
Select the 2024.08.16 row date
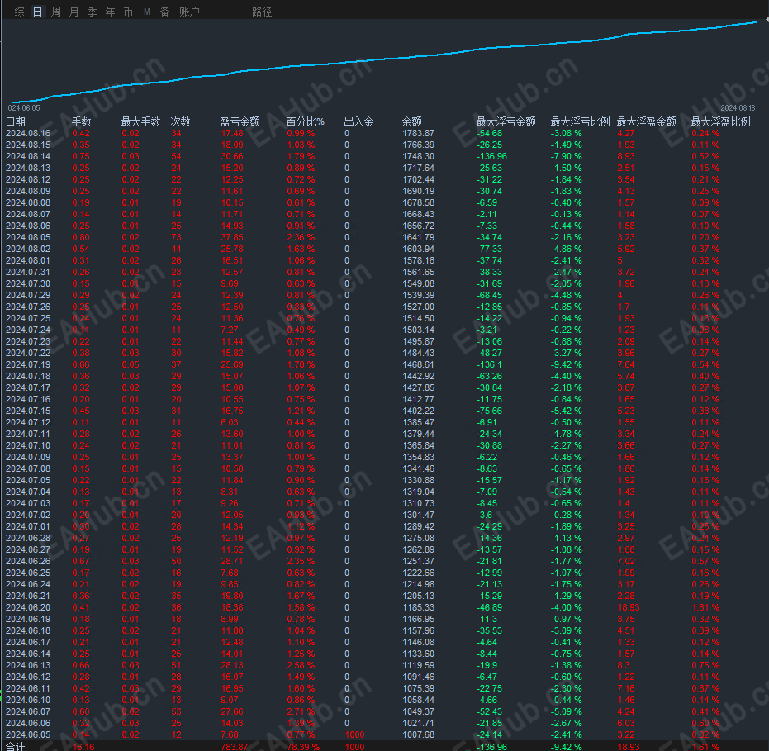click(x=27, y=133)
